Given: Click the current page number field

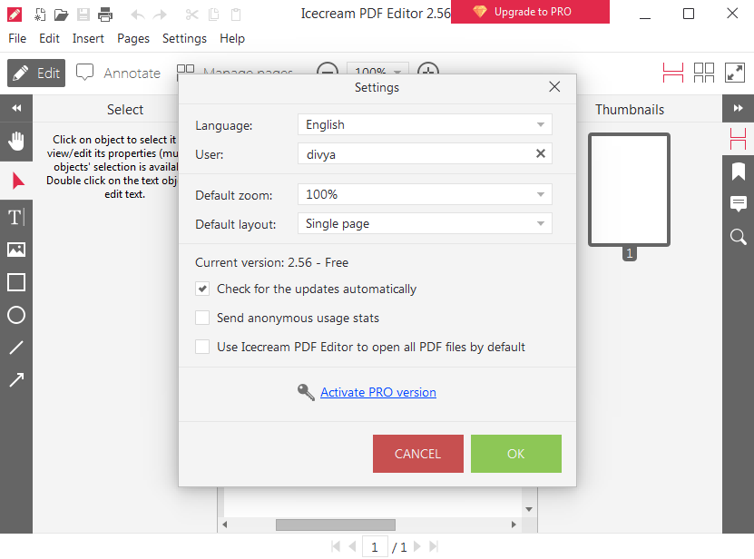Looking at the screenshot, I should pos(375,547).
